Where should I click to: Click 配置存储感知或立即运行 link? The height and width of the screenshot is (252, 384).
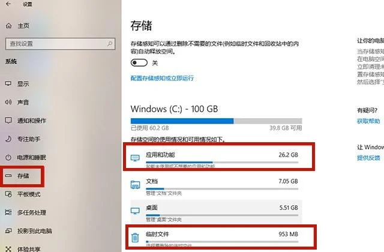(x=162, y=78)
